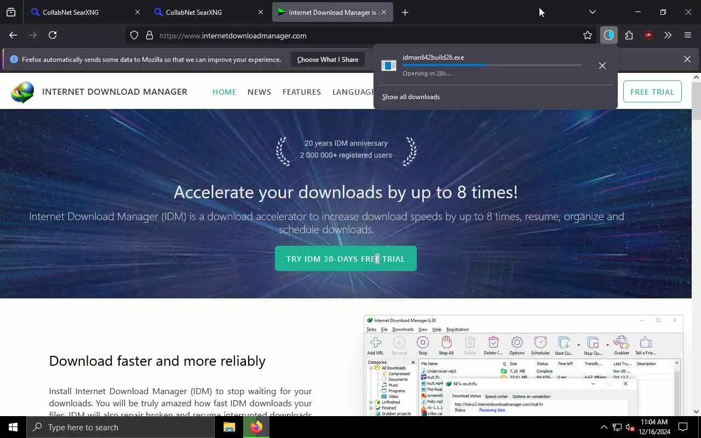Open the clock showing 11:04 AM

(x=654, y=427)
